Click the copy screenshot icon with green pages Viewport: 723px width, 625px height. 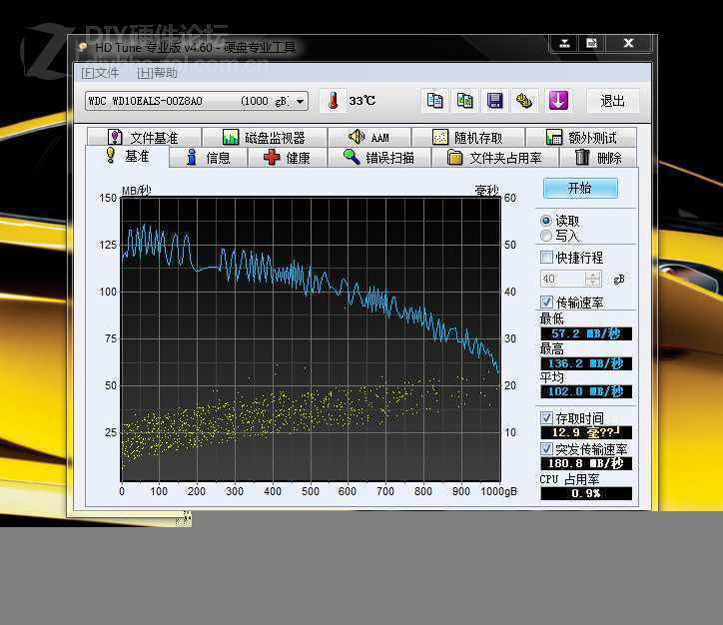[x=464, y=101]
